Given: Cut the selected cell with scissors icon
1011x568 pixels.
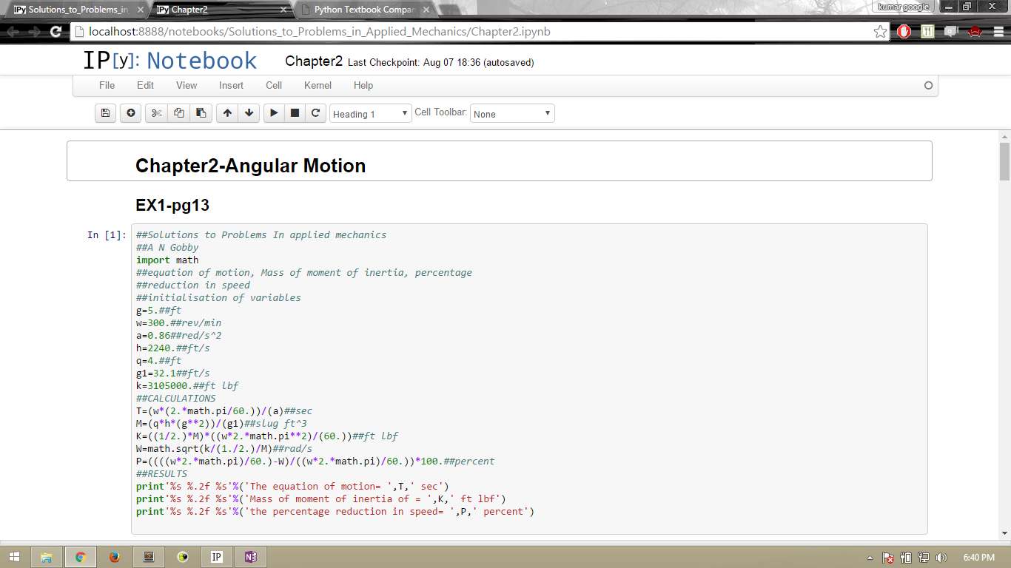Looking at the screenshot, I should click(x=156, y=113).
